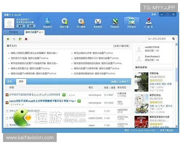Screen dimensions: 181x145
Task: Click author name saber
Action: pos(91,125)
